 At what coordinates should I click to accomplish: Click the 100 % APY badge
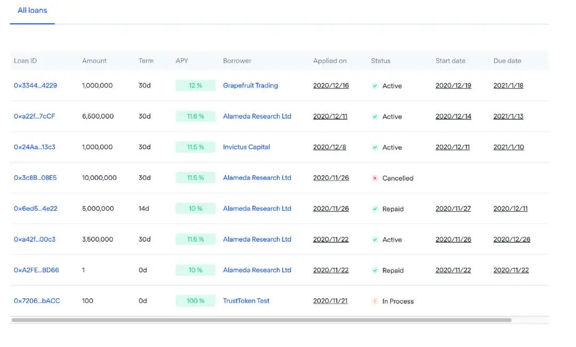tap(195, 301)
